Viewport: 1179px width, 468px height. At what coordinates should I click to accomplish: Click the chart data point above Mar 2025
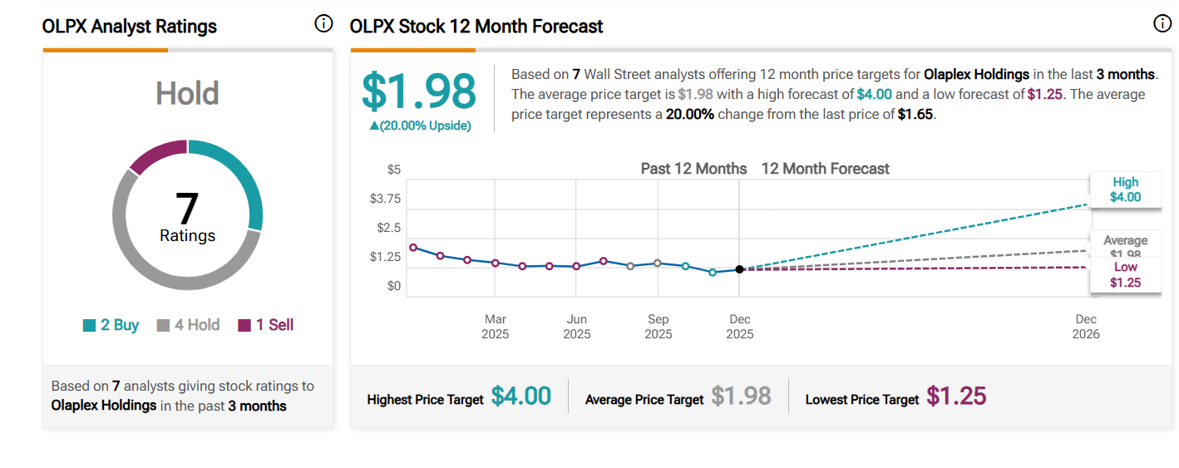tap(495, 263)
